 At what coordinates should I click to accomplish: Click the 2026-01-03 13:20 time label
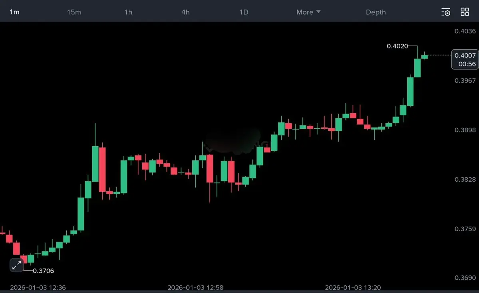click(353, 287)
